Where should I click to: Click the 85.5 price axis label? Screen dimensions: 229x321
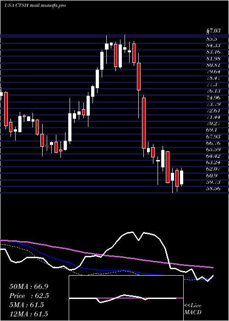pyautogui.click(x=212, y=39)
